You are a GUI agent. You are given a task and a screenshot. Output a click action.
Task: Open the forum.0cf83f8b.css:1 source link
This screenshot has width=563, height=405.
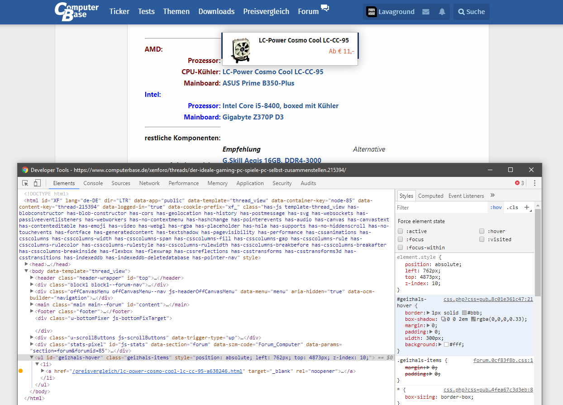coord(503,361)
